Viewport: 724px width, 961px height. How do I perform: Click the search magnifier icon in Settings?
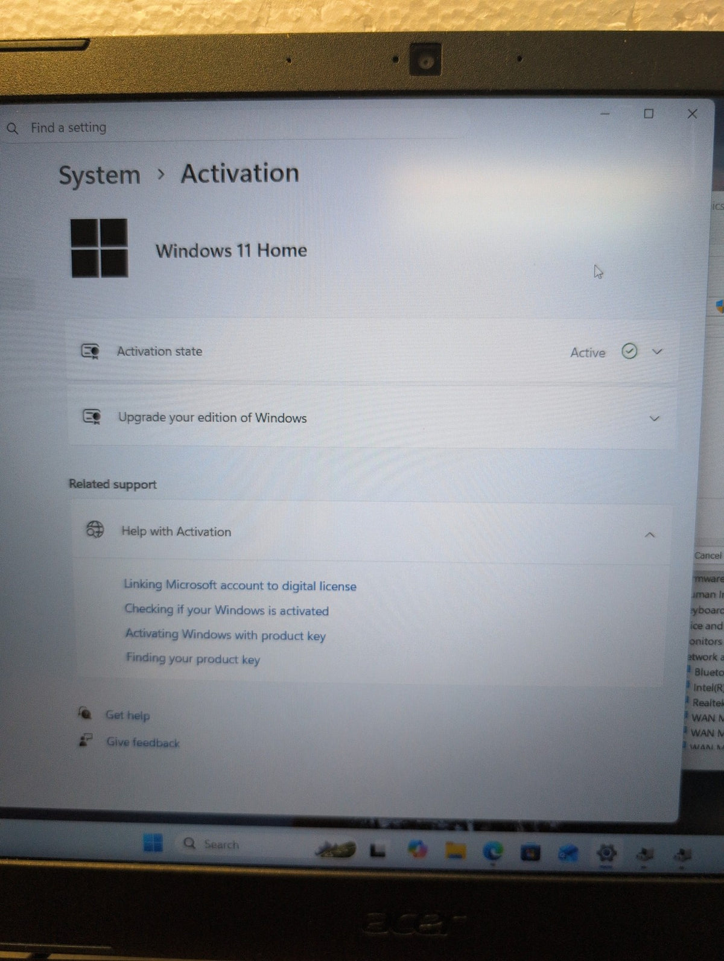point(12,128)
